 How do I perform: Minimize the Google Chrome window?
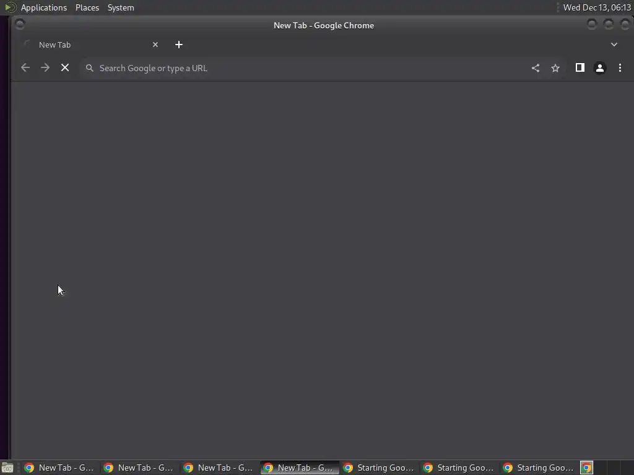point(592,24)
